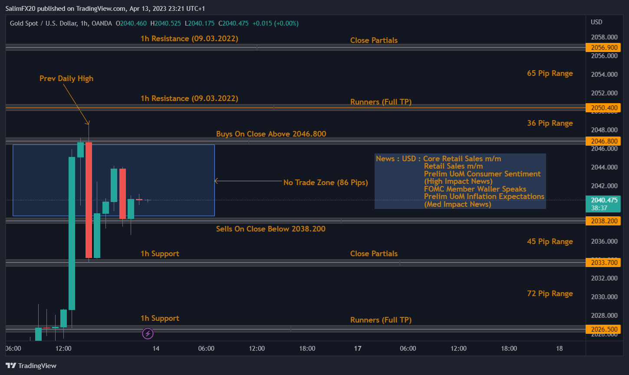Select the 2046.800 price axis label
This screenshot has width=629, height=375.
[x=603, y=141]
